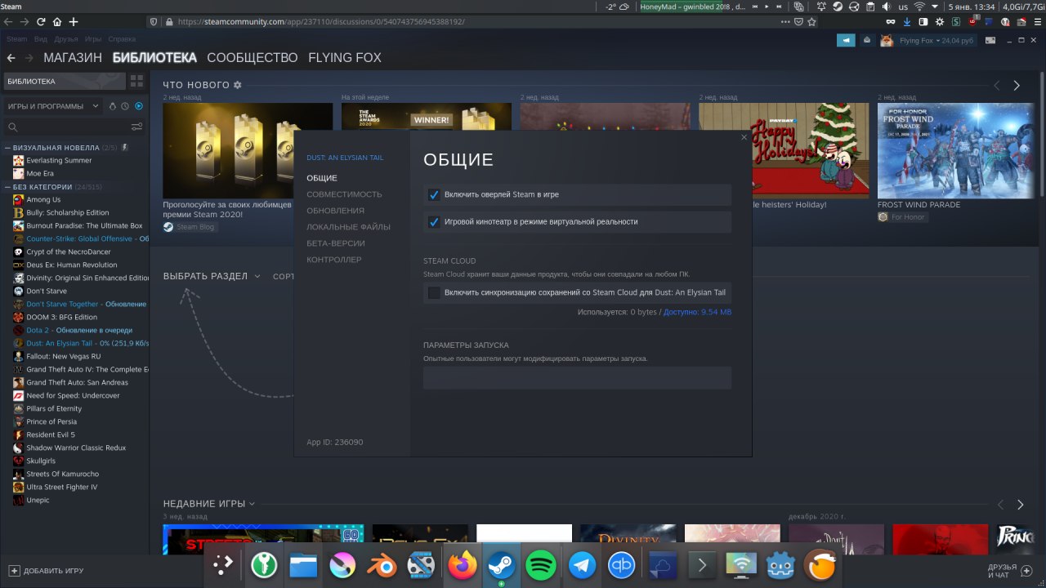Select Among Us in library list
The width and height of the screenshot is (1046, 588).
click(43, 199)
